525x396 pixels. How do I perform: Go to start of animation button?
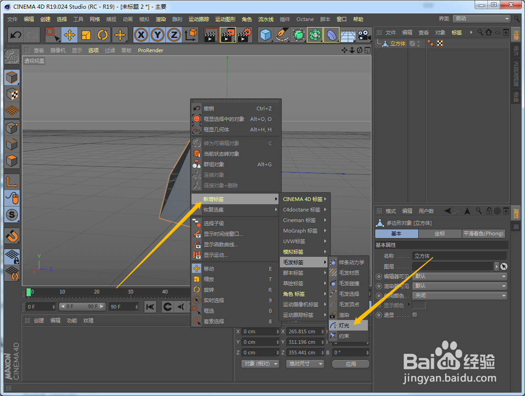click(150, 307)
